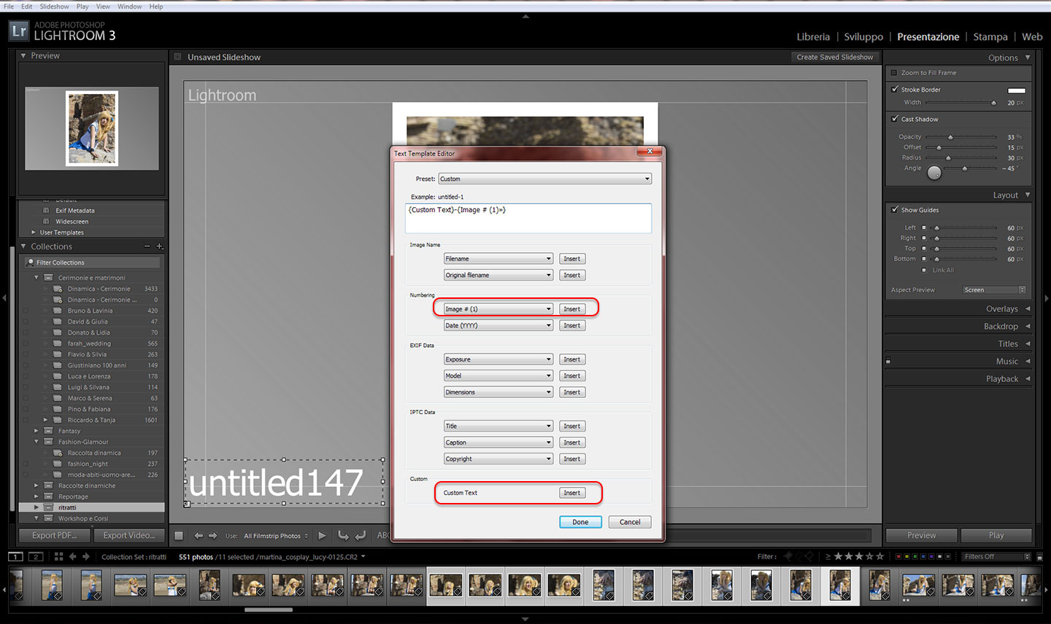Screen dimensions: 1051x624
Task: Click the Stroke Border white color swatch
Action: point(1016,90)
